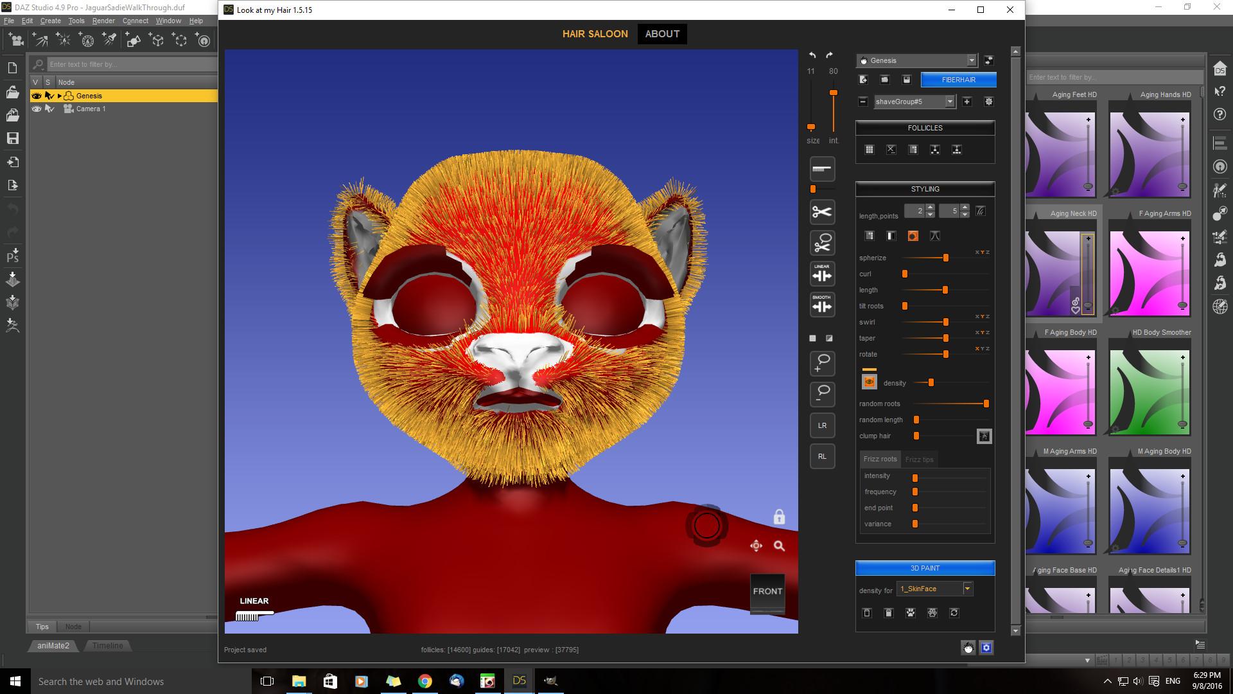Click the FIBERHAIR button

(x=958, y=80)
